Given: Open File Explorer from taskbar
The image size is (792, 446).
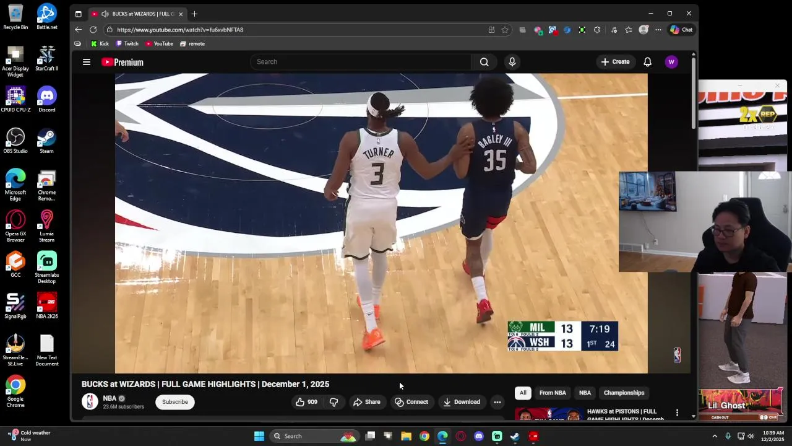Looking at the screenshot, I should tap(406, 436).
